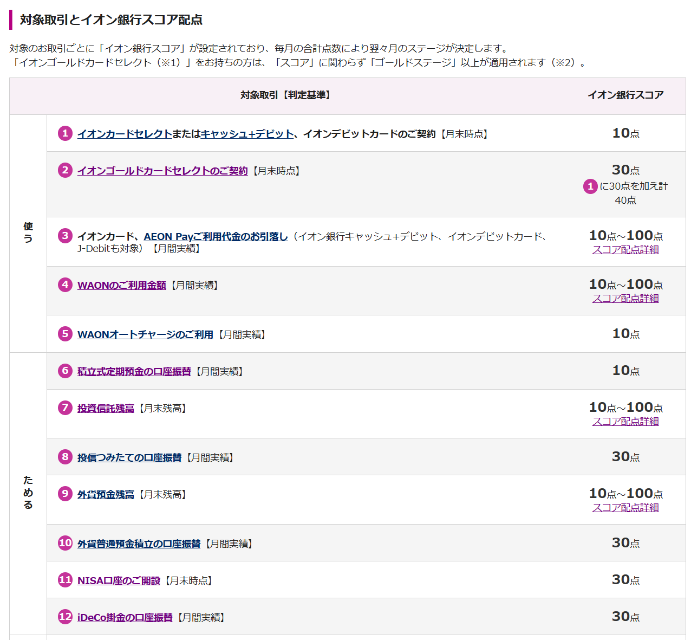Go to WAONオートチャージのご利用 link

(x=145, y=334)
